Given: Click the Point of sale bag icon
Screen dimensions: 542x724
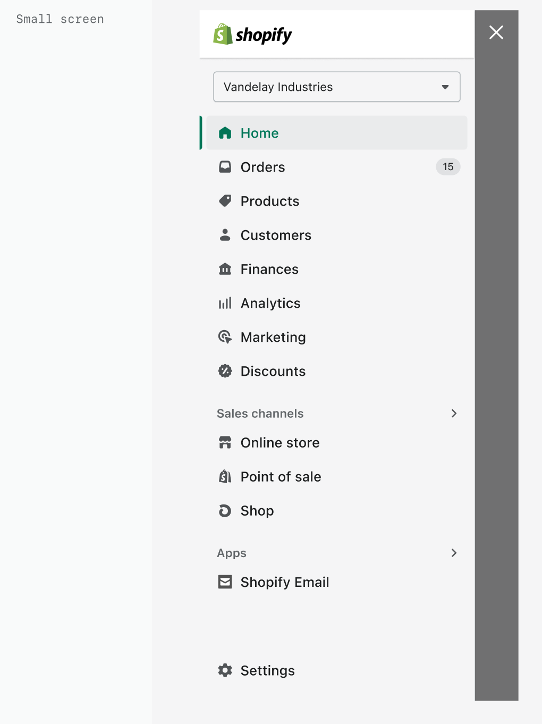Looking at the screenshot, I should coord(225,476).
